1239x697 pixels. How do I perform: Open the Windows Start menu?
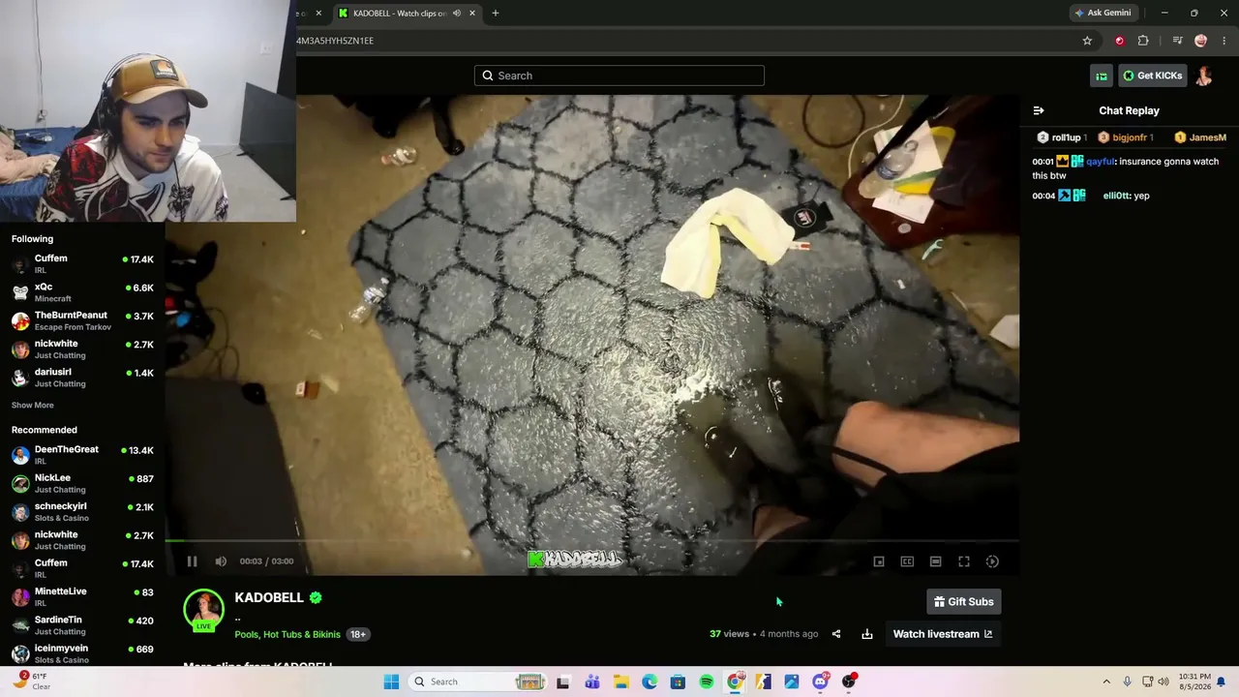pos(391,682)
